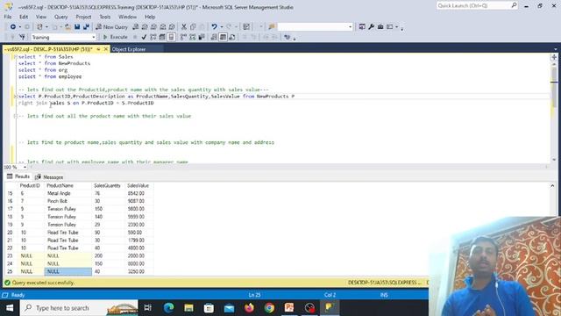
Task: Undo the last edit
Action: 214,27
